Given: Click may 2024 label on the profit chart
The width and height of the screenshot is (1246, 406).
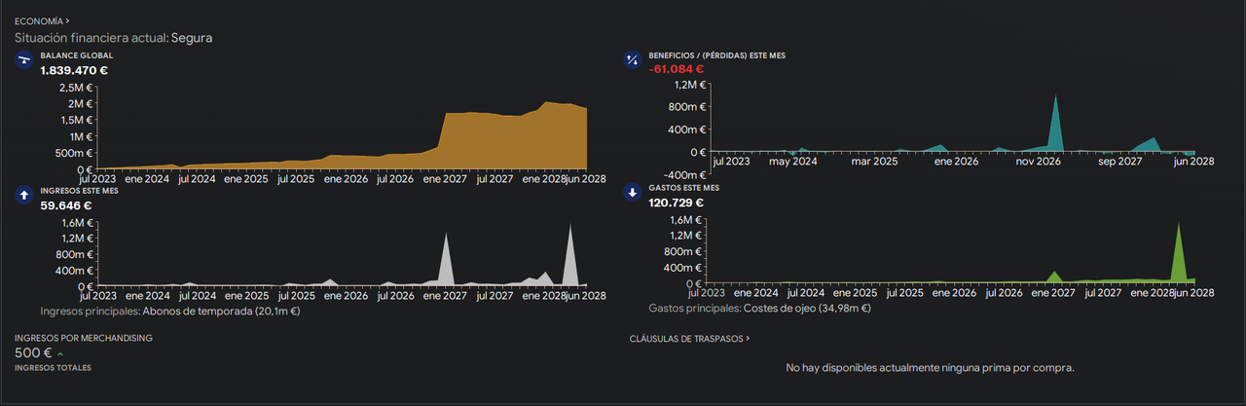Looking at the screenshot, I should (x=792, y=162).
